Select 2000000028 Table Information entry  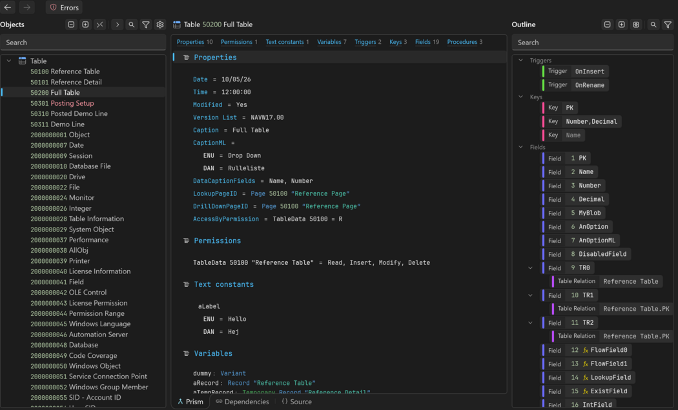coord(77,219)
